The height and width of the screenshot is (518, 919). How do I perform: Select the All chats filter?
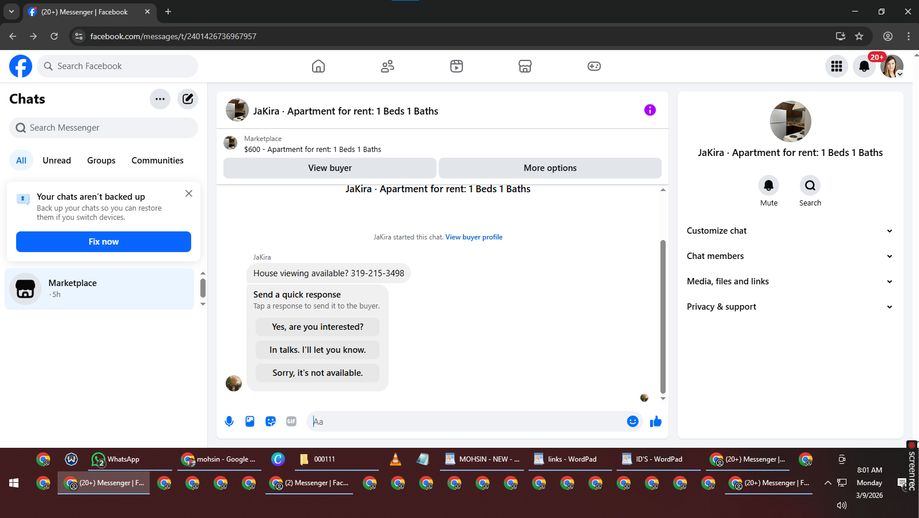[21, 161]
